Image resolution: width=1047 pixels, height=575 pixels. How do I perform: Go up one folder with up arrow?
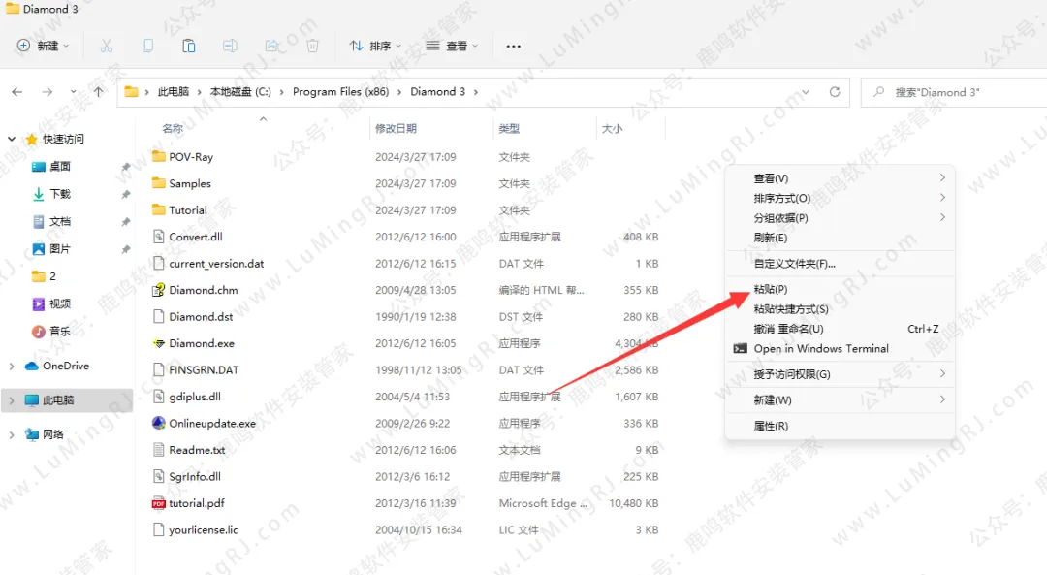tap(98, 92)
